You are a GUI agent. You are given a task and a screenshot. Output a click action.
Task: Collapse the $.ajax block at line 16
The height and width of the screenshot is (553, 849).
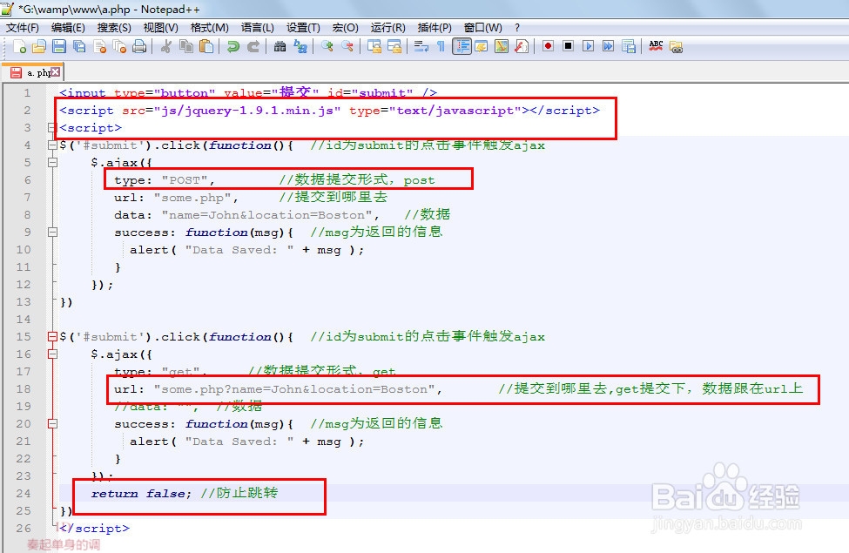(52, 354)
